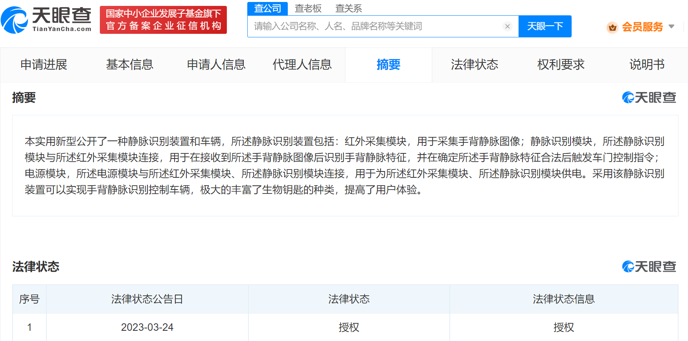Switch to 查老板 search tab
This screenshot has width=688, height=341.
308,8
